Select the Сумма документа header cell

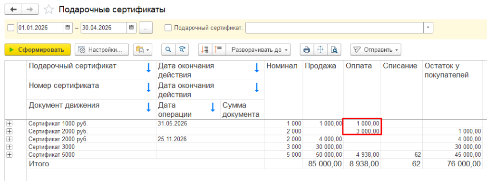tap(242, 110)
